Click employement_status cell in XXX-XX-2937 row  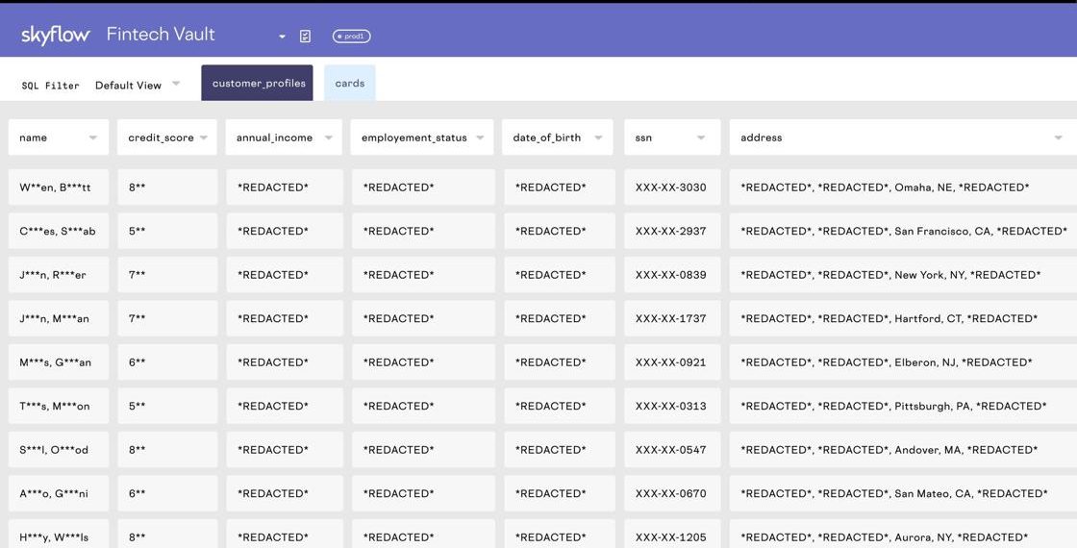pyautogui.click(x=423, y=231)
